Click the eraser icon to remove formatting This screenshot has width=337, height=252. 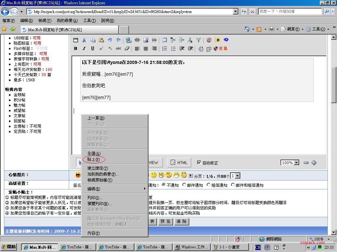(x=127, y=49)
